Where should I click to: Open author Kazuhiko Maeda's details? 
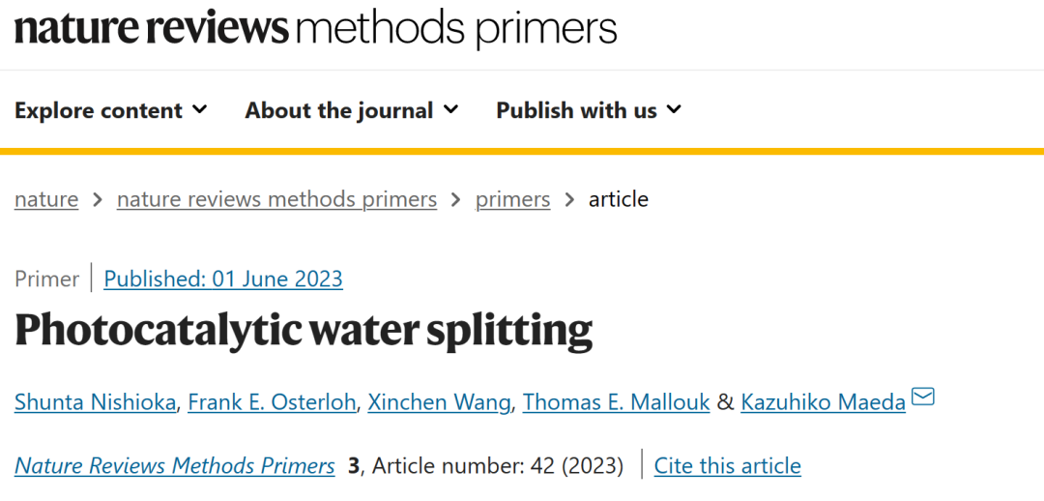pyautogui.click(x=823, y=401)
